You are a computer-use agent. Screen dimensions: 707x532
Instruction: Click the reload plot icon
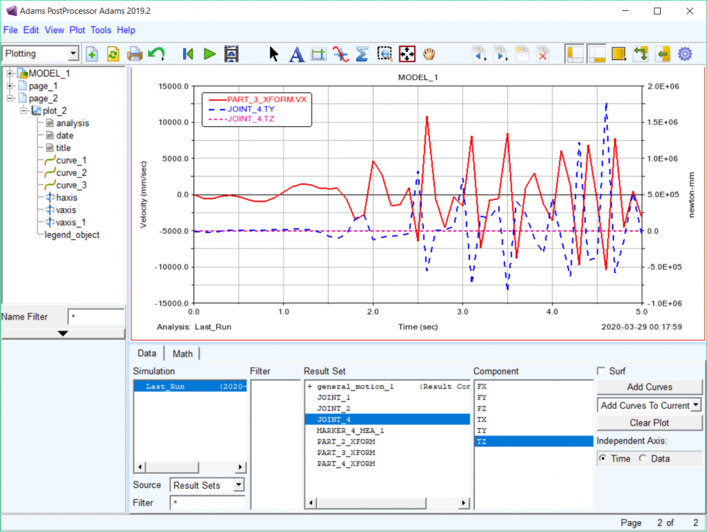pyautogui.click(x=113, y=54)
